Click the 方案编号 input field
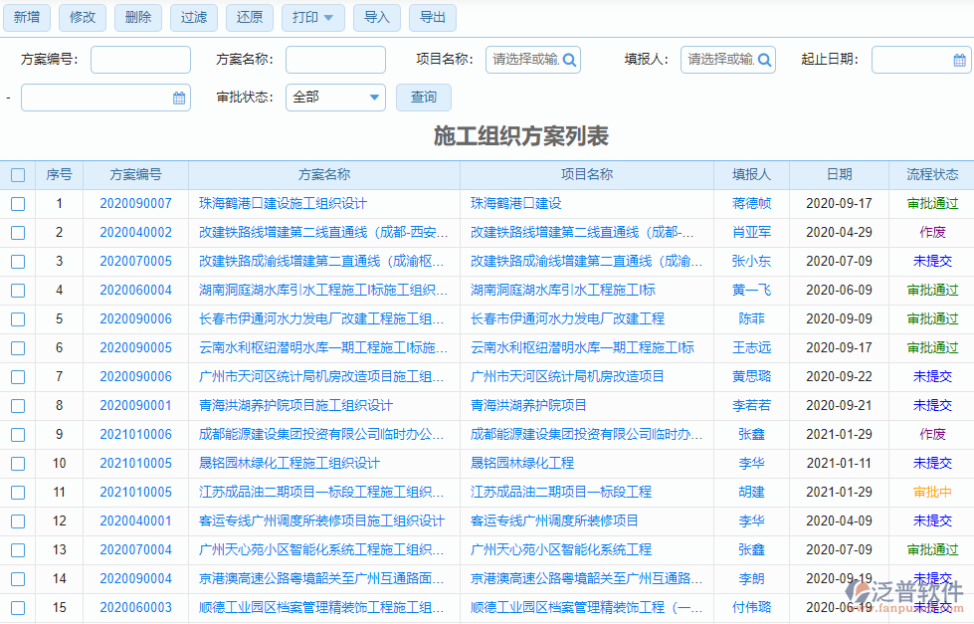Viewport: 974px width, 624px height. click(139, 60)
